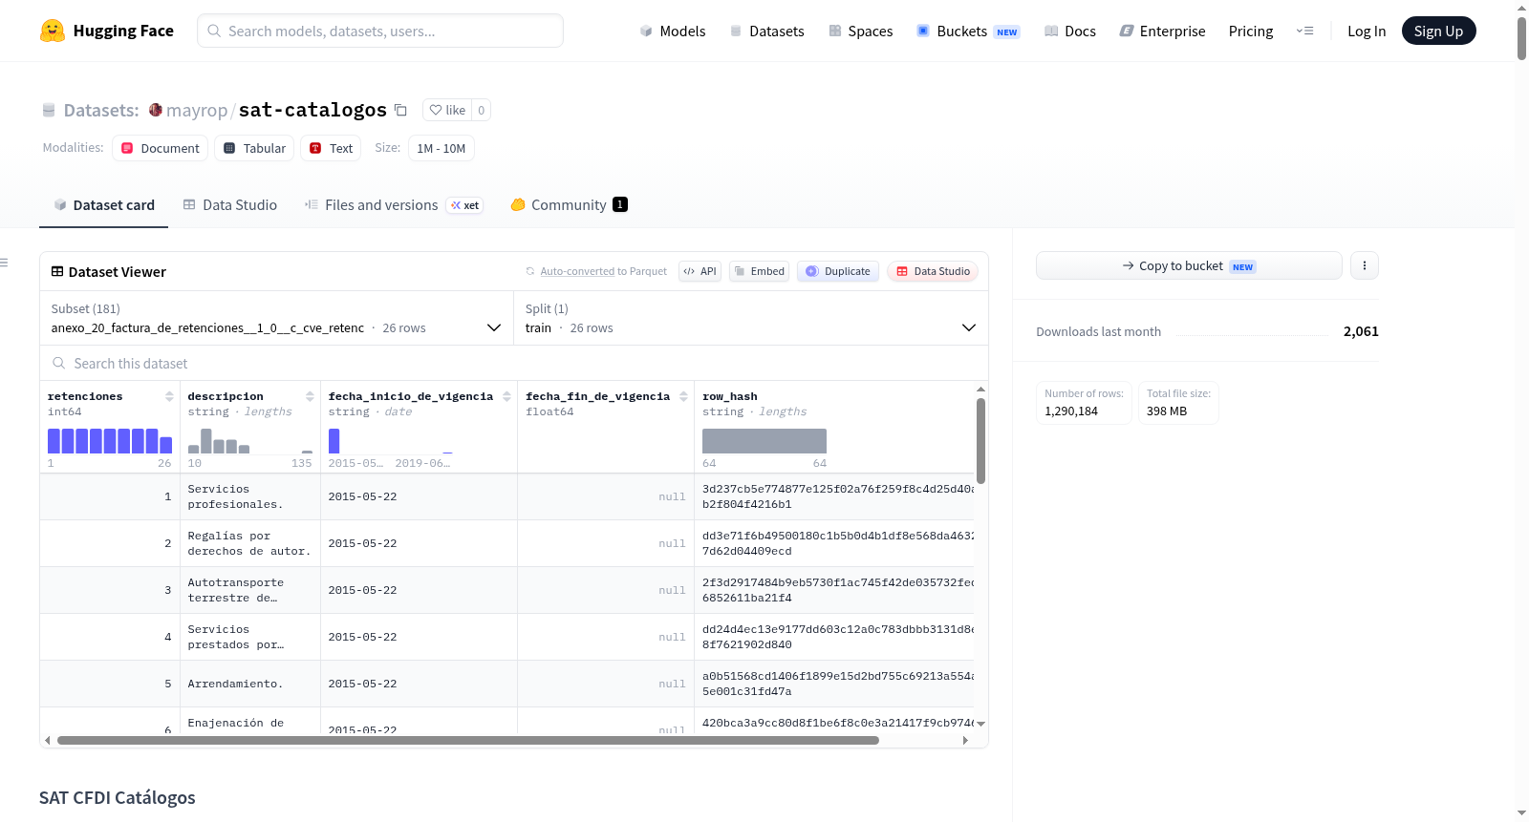Open the Enterprise page
Screen dimensions: 1529x822
(1162, 31)
